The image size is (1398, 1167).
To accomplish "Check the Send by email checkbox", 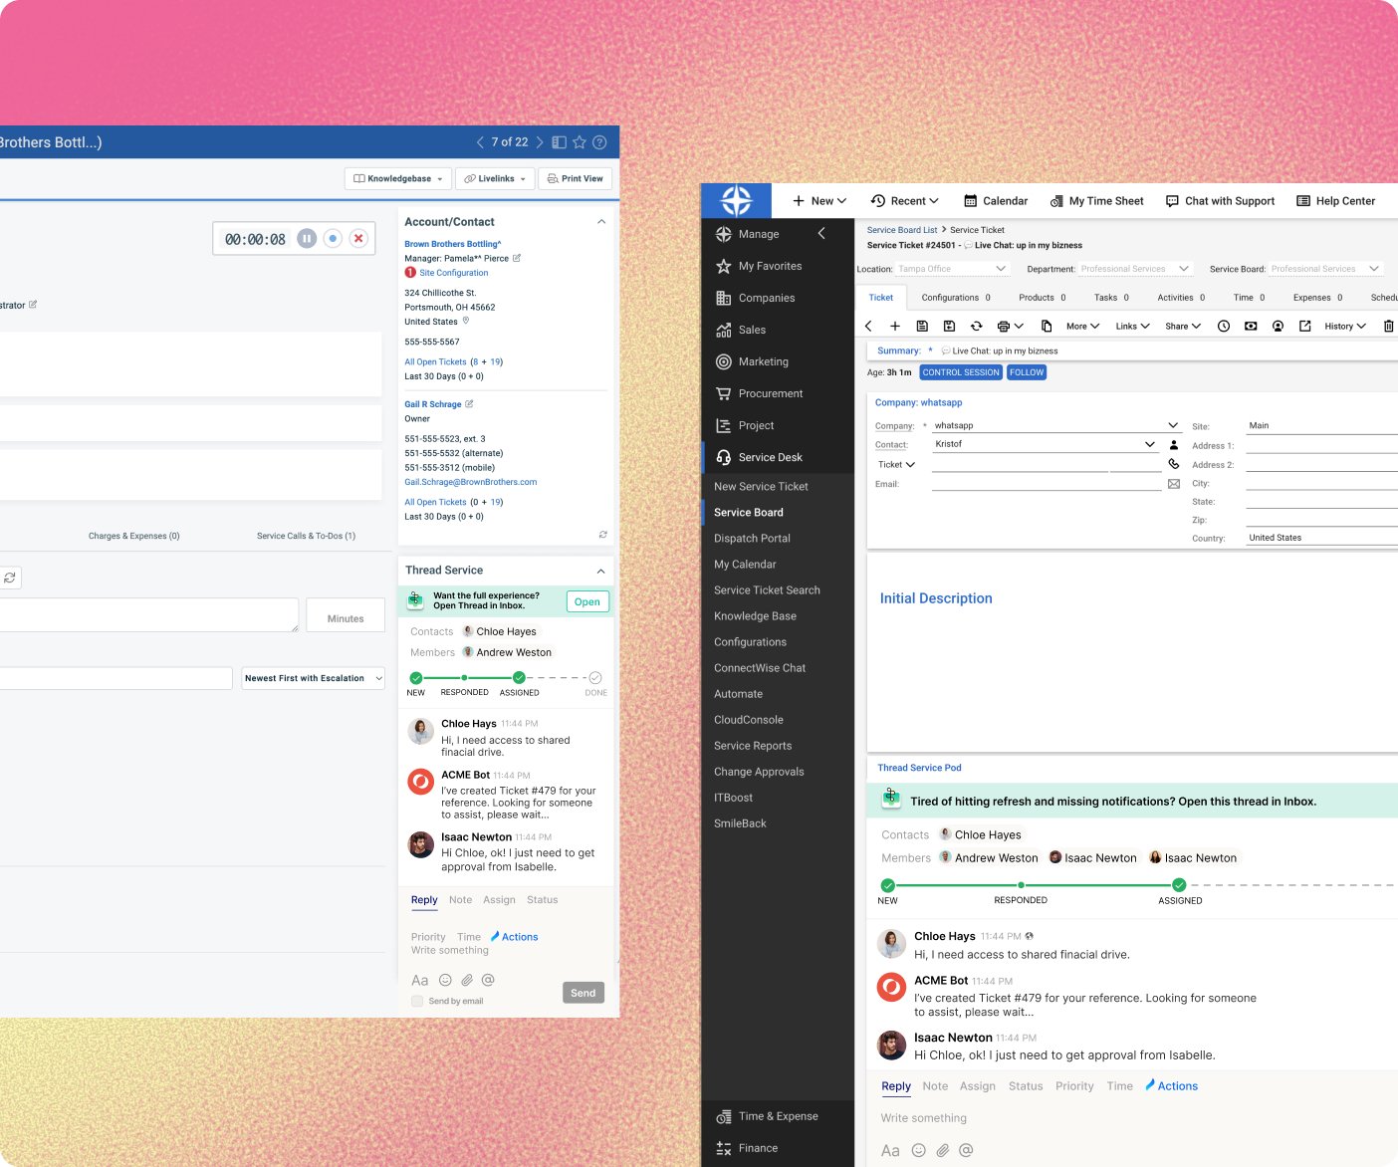I will pos(417,1000).
